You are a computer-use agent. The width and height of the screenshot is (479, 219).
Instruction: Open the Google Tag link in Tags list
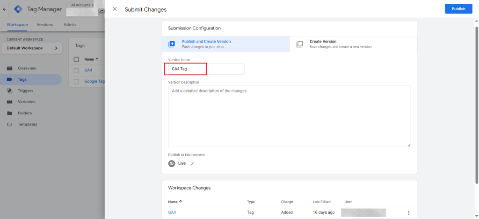tap(94, 81)
